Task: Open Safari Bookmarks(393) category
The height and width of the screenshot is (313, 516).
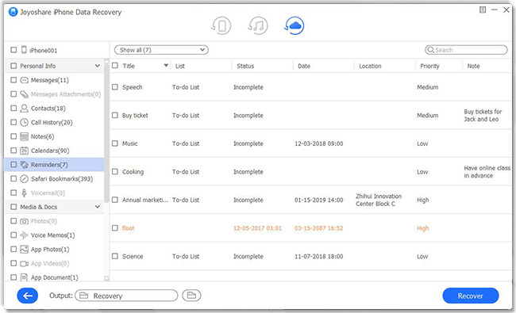Action: [62, 179]
